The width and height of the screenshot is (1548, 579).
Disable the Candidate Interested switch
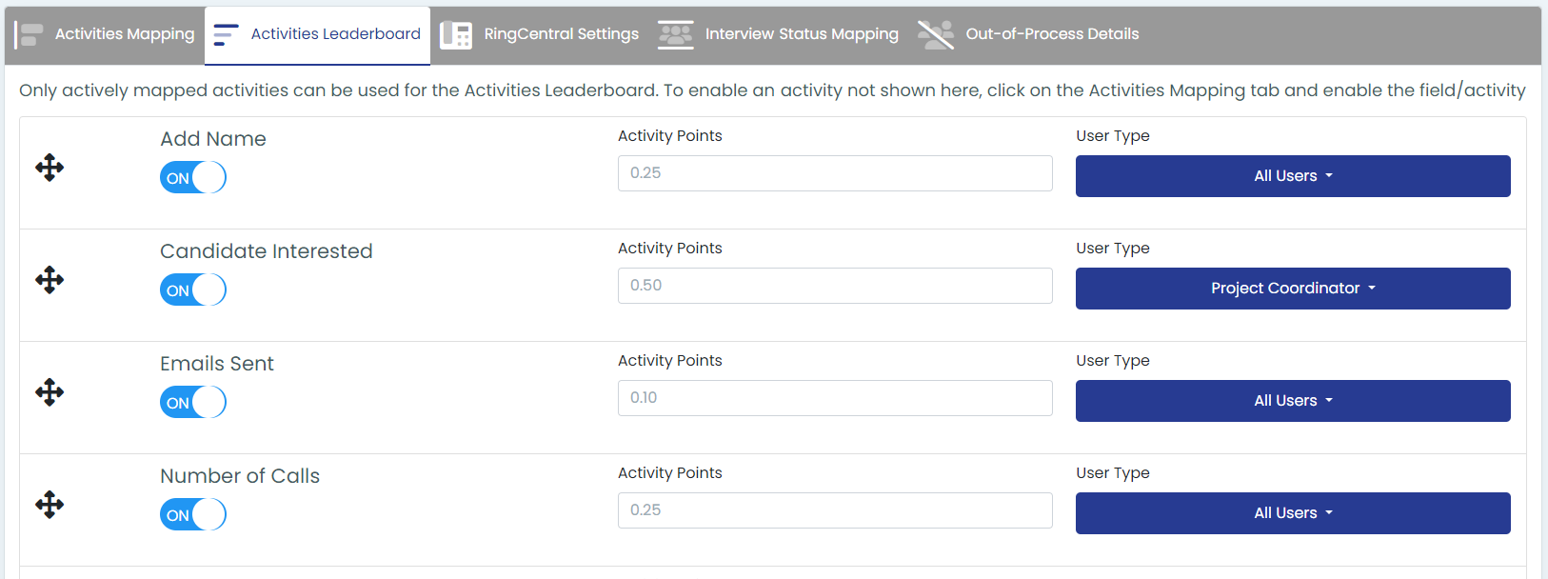click(x=193, y=290)
